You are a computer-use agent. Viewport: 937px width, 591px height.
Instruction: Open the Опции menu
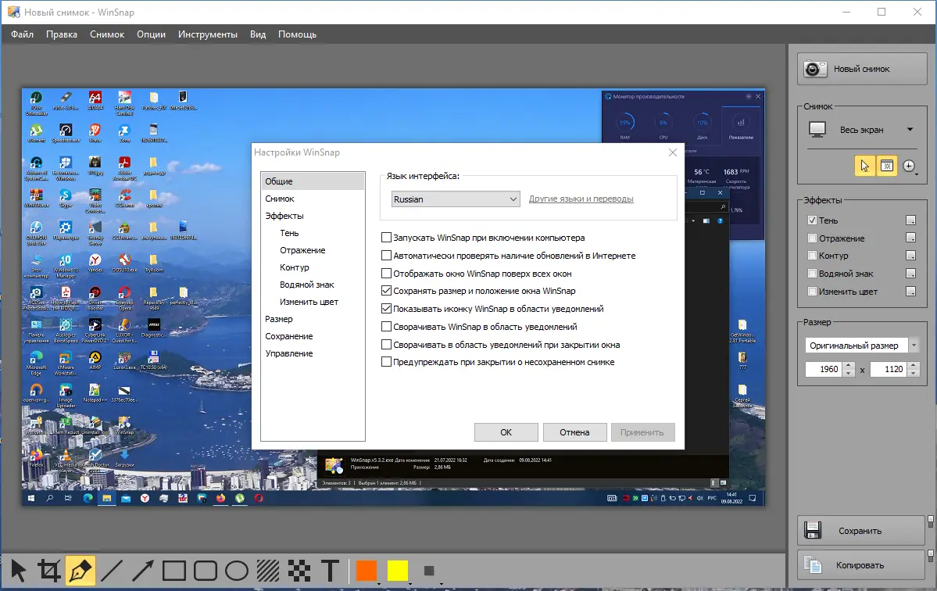tap(151, 34)
